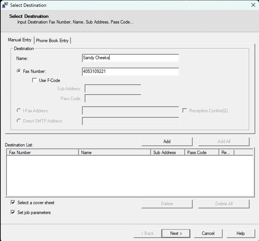Switch to the Phone Book Entry tab
Screen dimensions: 259x241
point(53,41)
